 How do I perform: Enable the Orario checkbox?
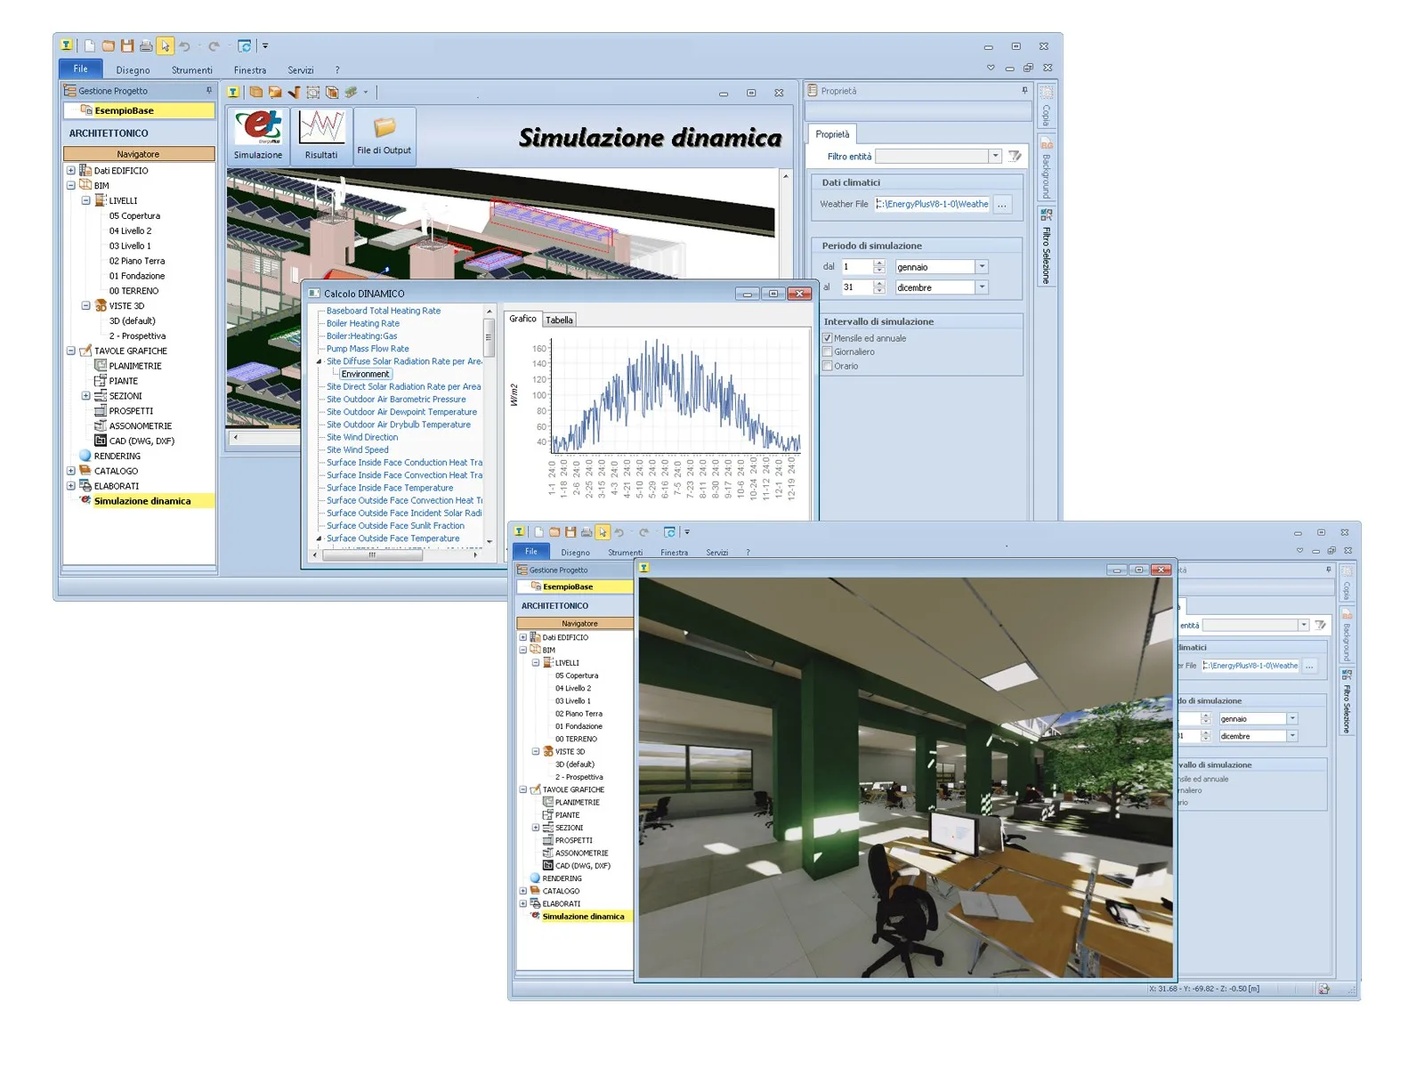coord(828,366)
